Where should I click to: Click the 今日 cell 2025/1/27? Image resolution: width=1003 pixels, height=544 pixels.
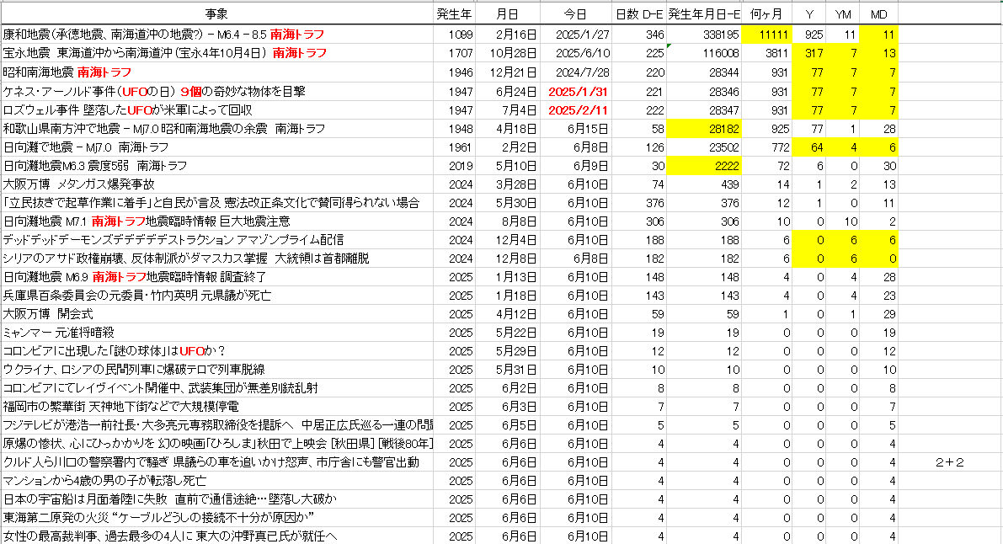click(x=575, y=34)
